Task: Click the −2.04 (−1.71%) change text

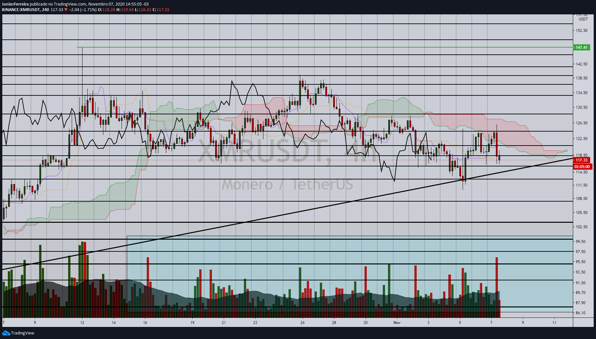Action: (83, 9)
